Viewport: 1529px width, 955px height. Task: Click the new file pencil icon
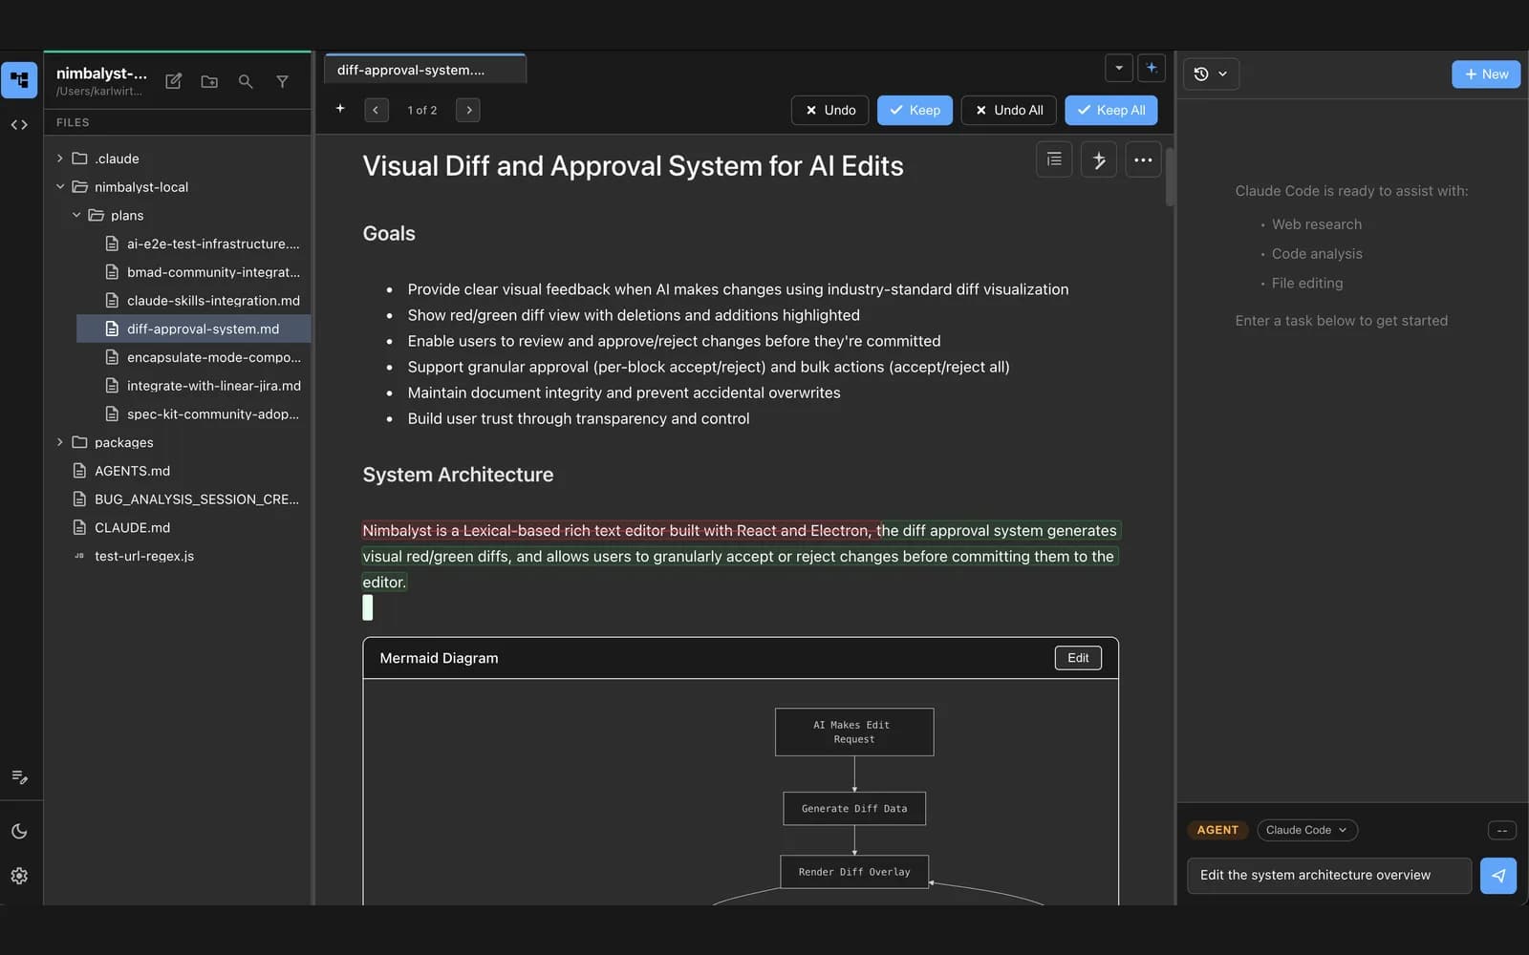pos(173,81)
